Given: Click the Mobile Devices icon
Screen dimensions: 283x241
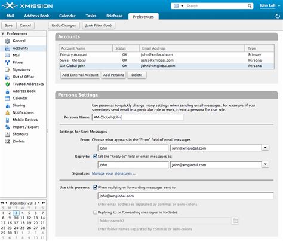Looking at the screenshot, I should [7, 120].
